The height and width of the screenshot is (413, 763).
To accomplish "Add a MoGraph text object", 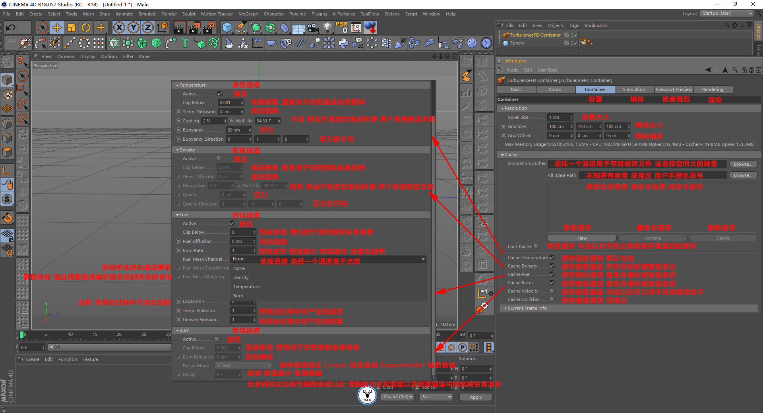I will pyautogui.click(x=185, y=43).
